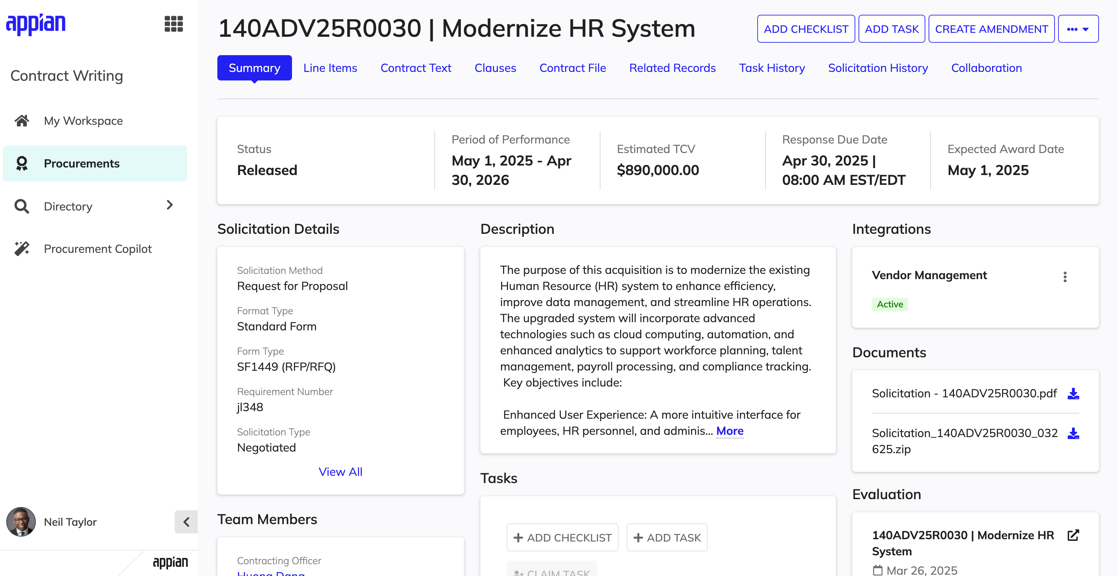The image size is (1118, 576).
Task: Open the more actions dropdown at top right
Action: 1078,29
